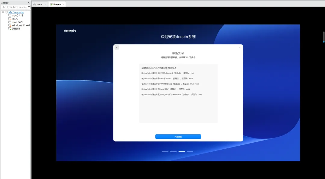
Task: Click the line about formatting /dev/sda with gpt
Action: pyautogui.click(x=159, y=68)
